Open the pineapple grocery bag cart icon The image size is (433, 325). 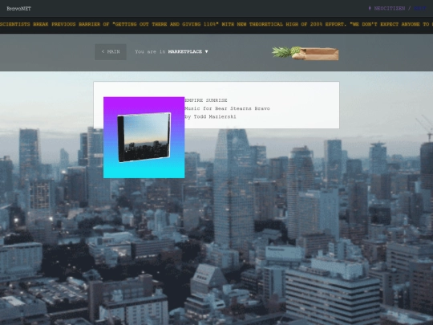pyautogui.click(x=306, y=53)
